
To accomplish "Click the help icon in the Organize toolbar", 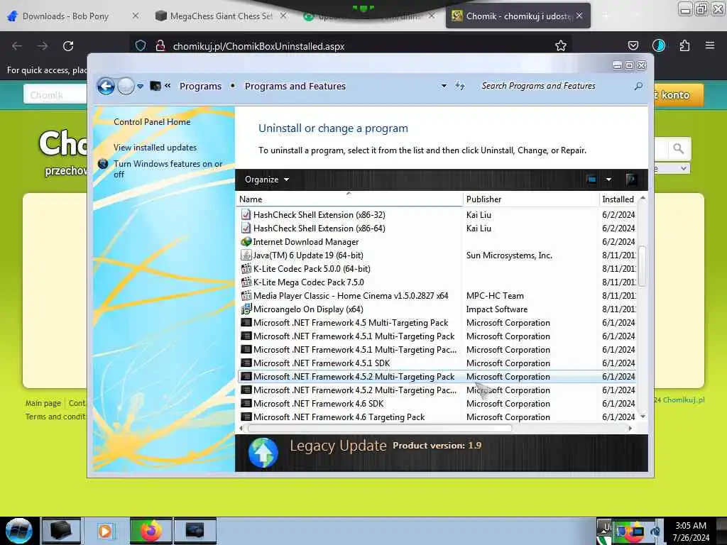I will [630, 180].
